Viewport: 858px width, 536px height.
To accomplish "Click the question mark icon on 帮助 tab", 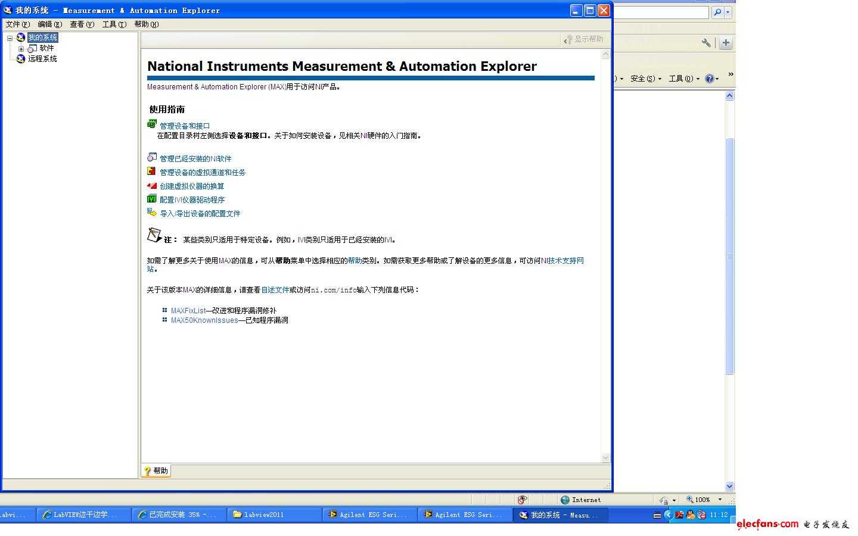I will click(147, 470).
